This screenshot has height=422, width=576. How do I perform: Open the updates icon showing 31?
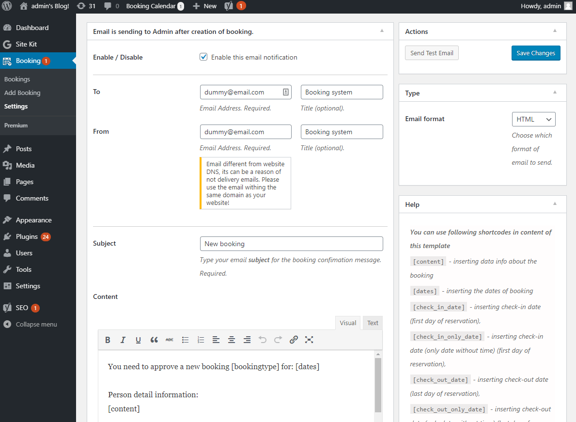coord(81,6)
